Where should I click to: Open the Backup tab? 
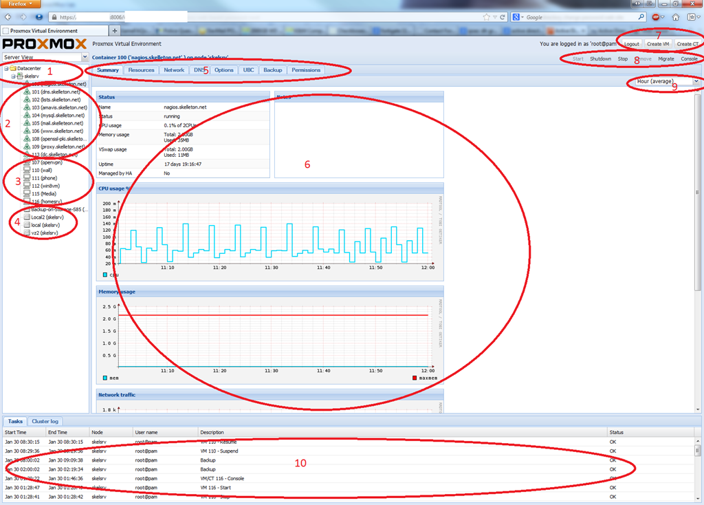click(x=272, y=70)
